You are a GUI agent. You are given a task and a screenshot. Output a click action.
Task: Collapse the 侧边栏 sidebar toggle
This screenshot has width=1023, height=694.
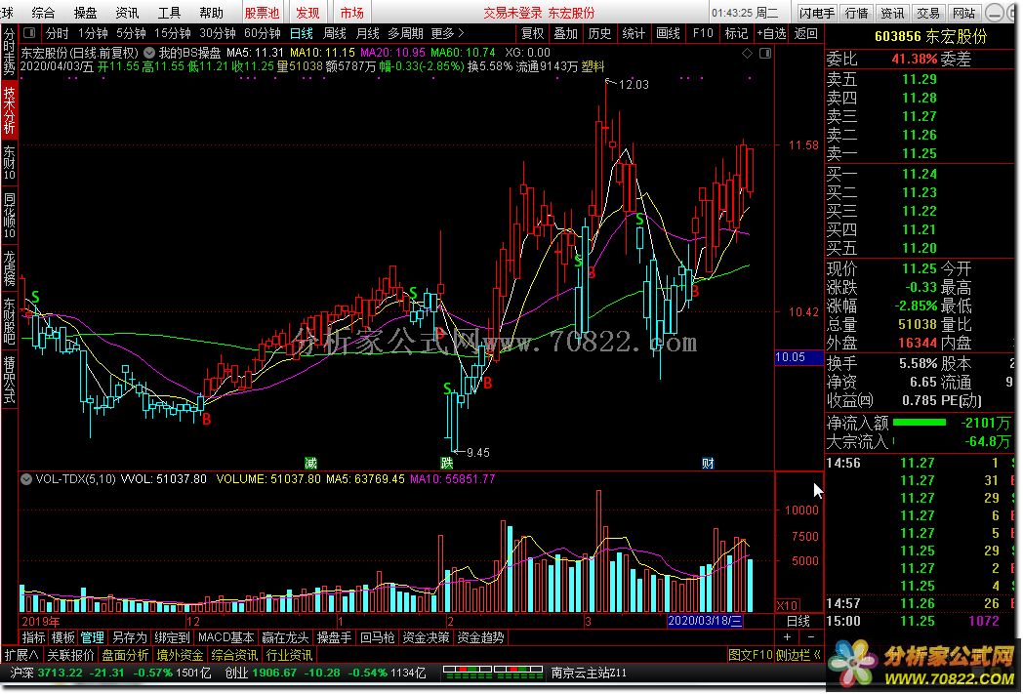click(x=799, y=655)
